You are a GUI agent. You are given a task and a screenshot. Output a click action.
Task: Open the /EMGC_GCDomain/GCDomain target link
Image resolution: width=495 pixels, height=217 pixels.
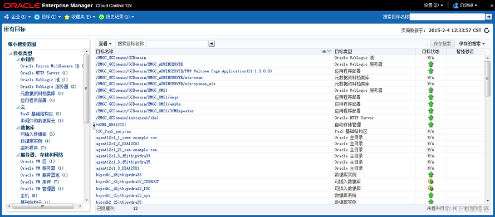click(x=121, y=58)
